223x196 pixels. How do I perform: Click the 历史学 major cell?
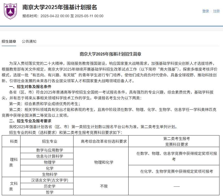[50, 186]
